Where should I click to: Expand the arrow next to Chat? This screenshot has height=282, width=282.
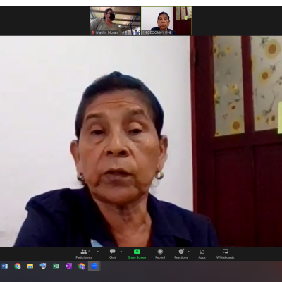[x=121, y=252]
